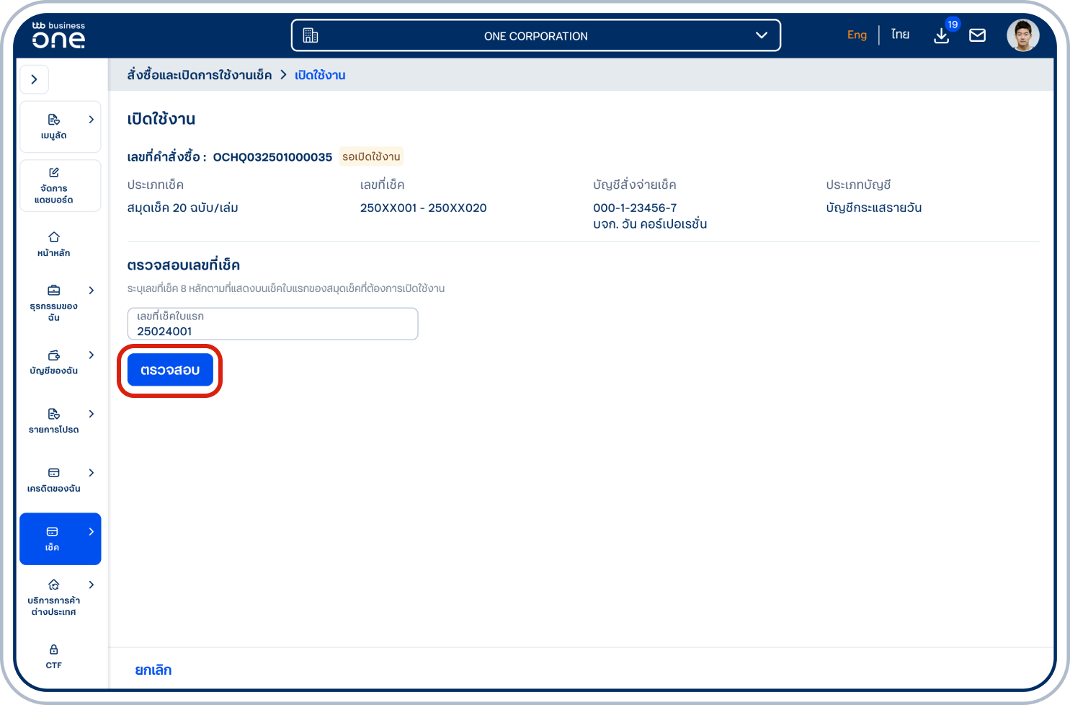Screen dimensions: 1070x705
Task: Switch language to ไทย
Action: coord(900,35)
